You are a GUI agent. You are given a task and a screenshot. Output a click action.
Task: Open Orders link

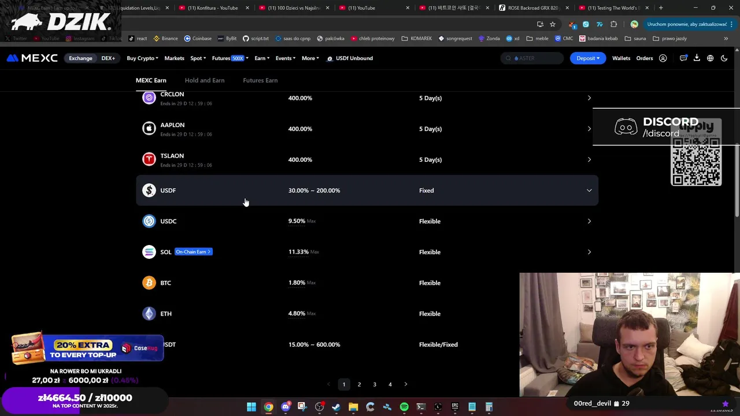point(645,58)
